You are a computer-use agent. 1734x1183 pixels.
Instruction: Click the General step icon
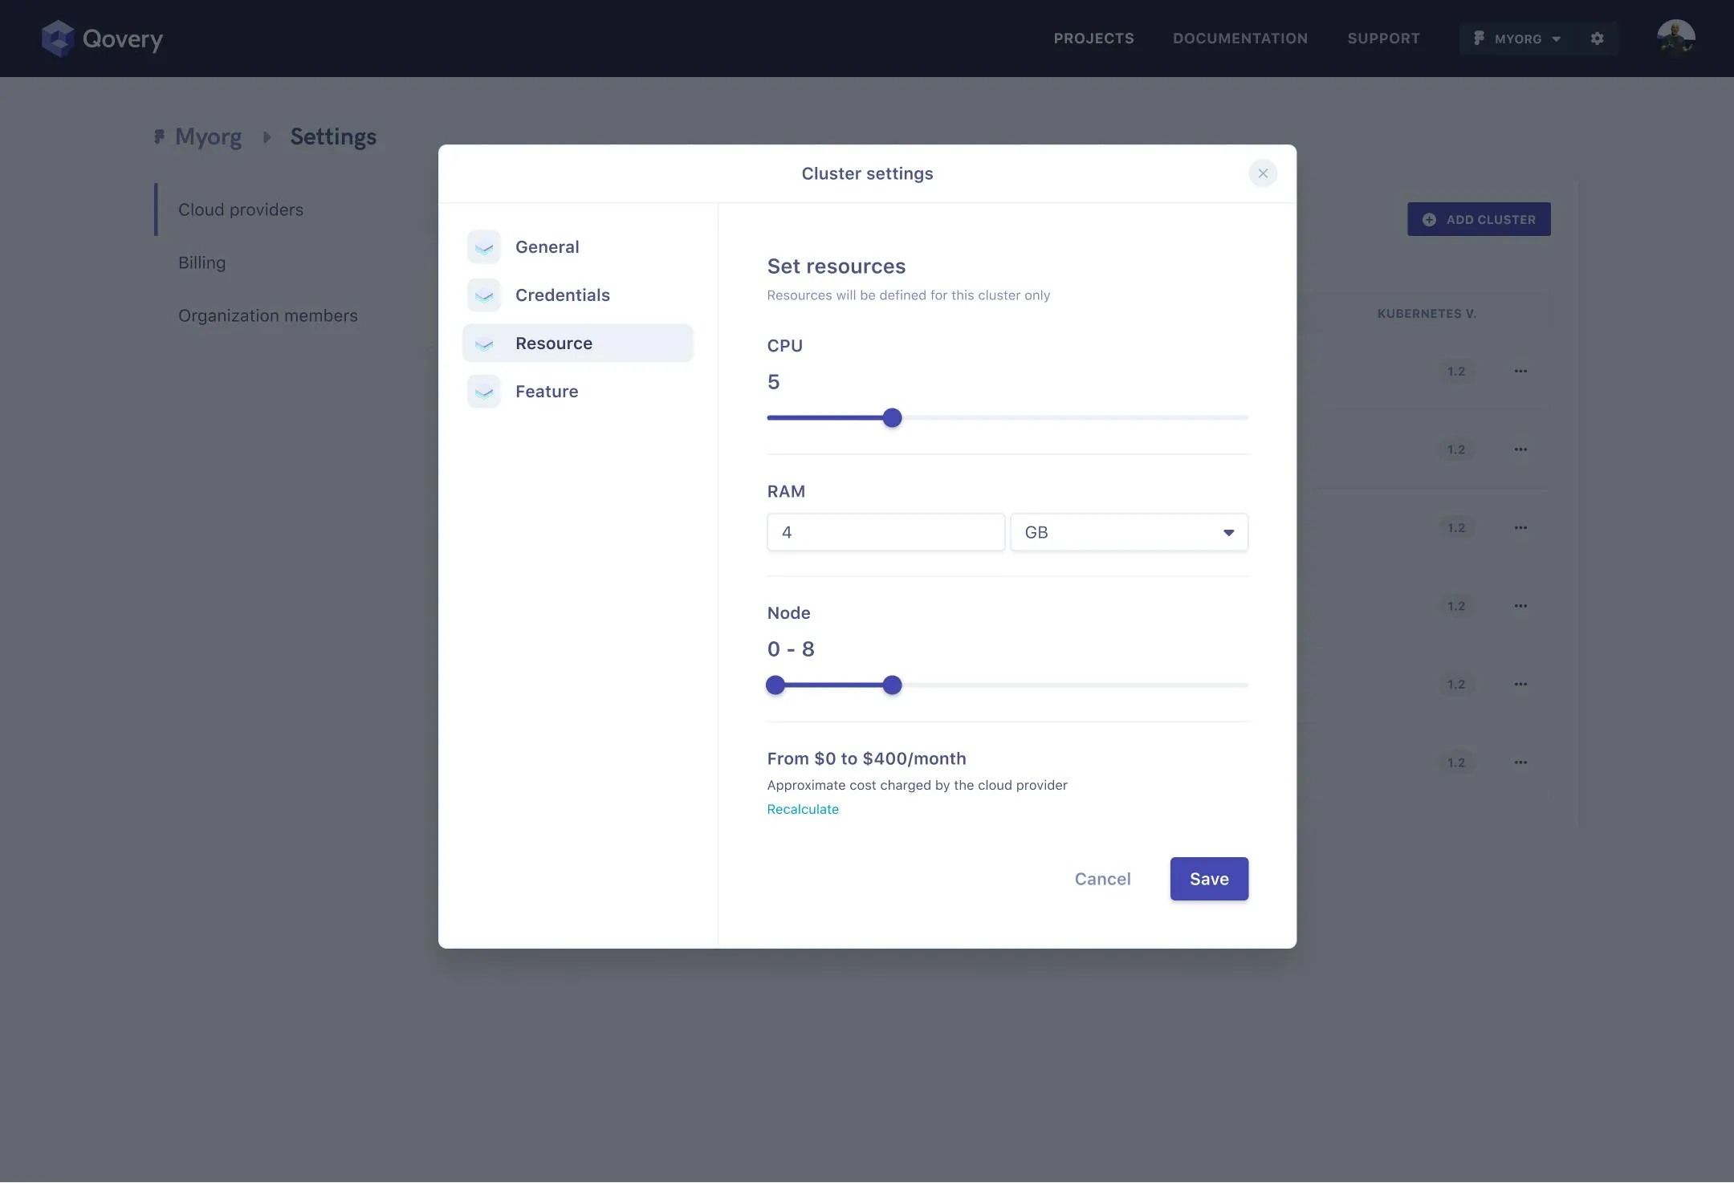point(484,247)
